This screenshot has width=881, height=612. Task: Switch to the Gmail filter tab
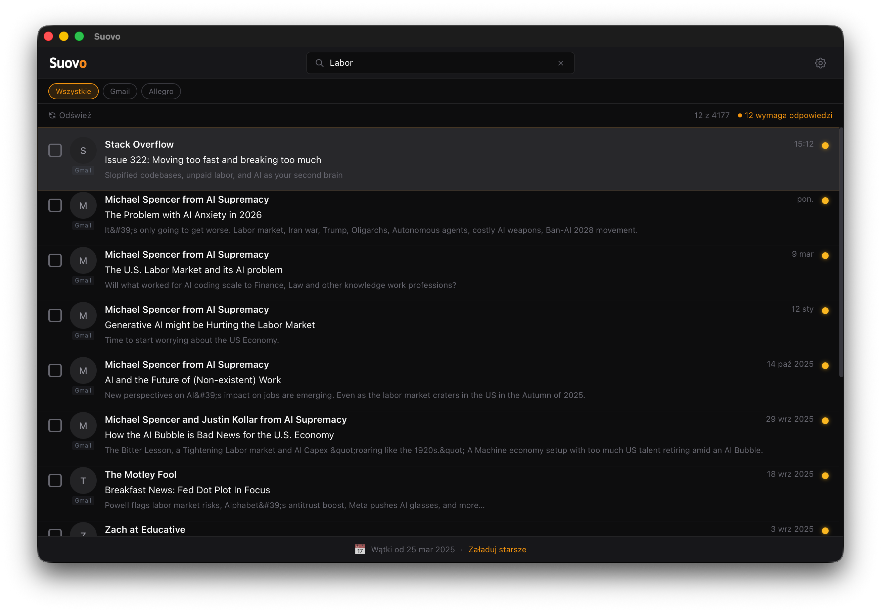(120, 91)
